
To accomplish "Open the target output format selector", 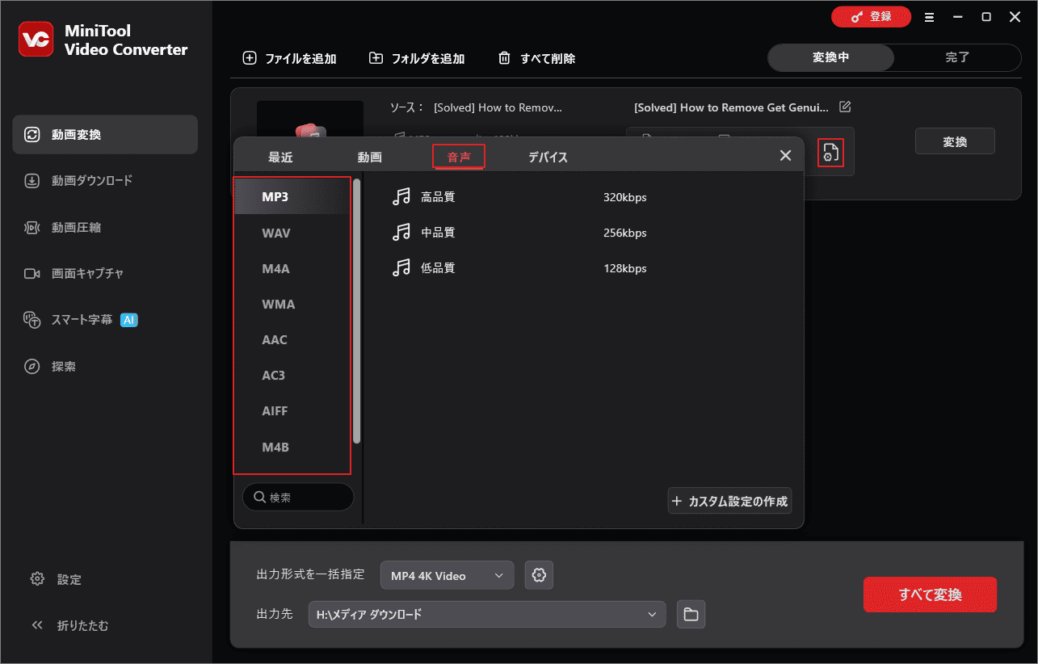I will (x=830, y=153).
